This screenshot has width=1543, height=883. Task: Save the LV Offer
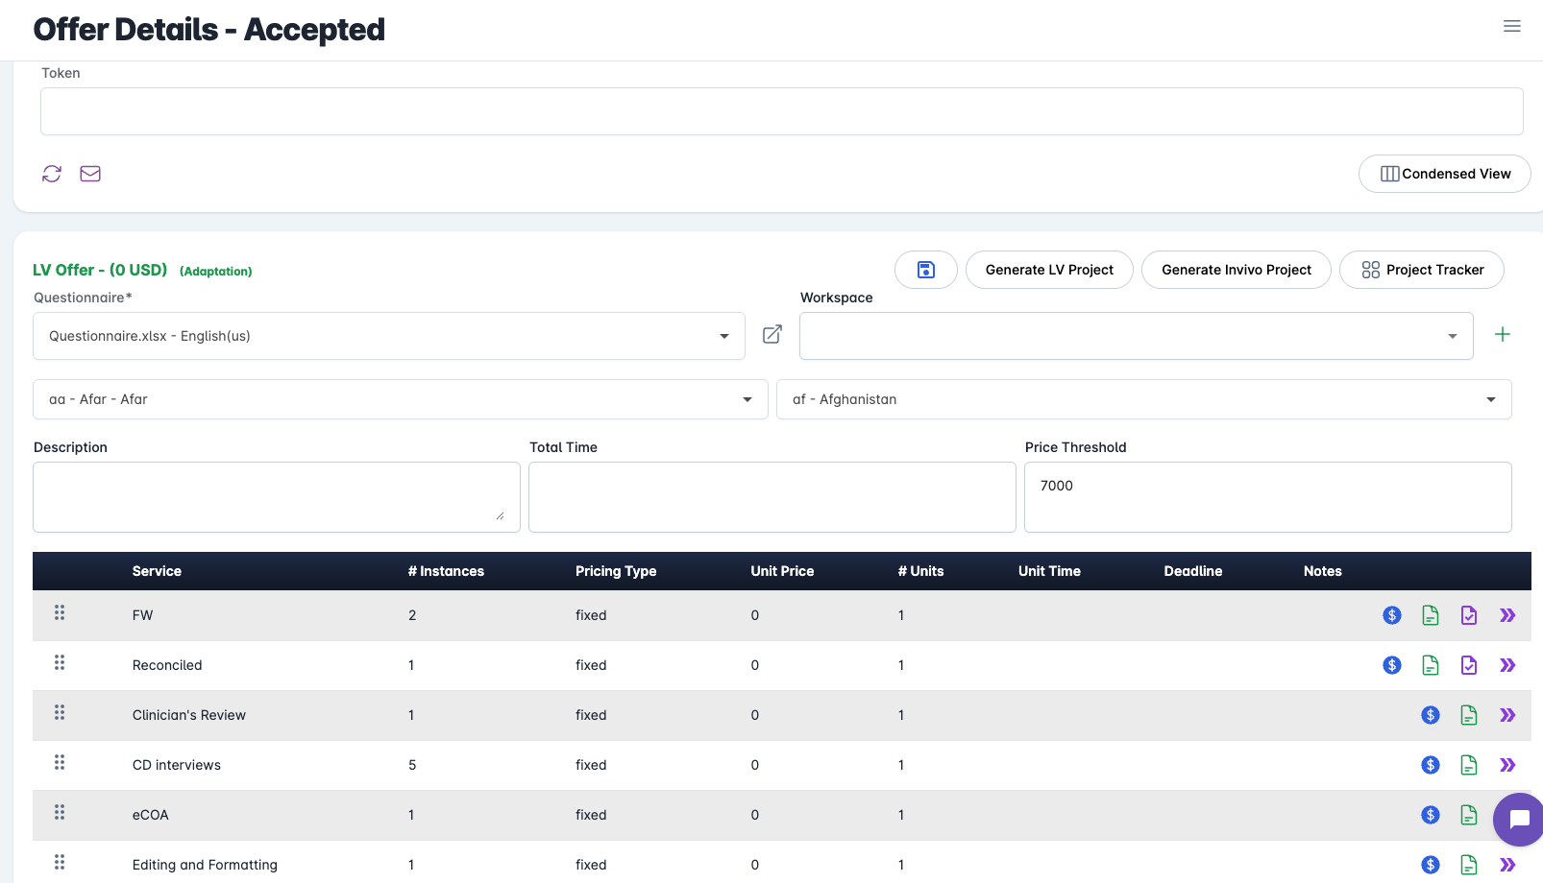925,270
